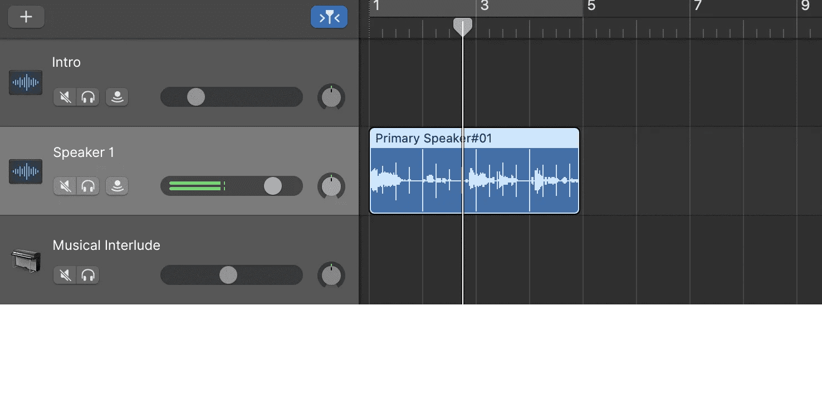The image size is (822, 394).
Task: Select the Primary Speaker#01 region title bar
Action: [474, 139]
